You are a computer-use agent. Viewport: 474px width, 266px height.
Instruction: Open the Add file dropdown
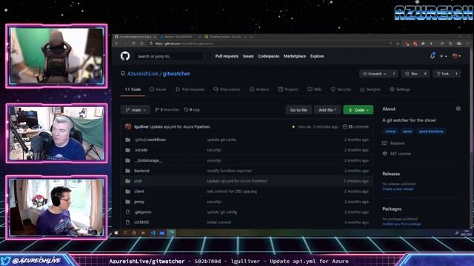[x=327, y=110]
